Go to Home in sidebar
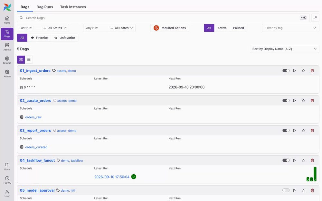 coord(7,20)
